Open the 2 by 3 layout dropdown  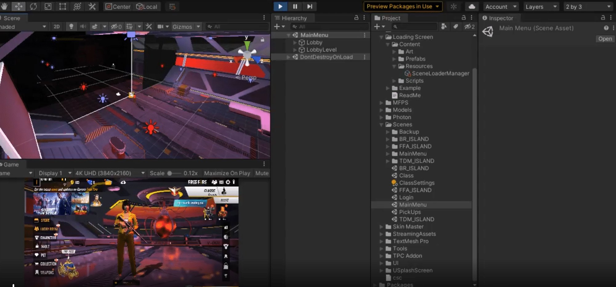588,6
